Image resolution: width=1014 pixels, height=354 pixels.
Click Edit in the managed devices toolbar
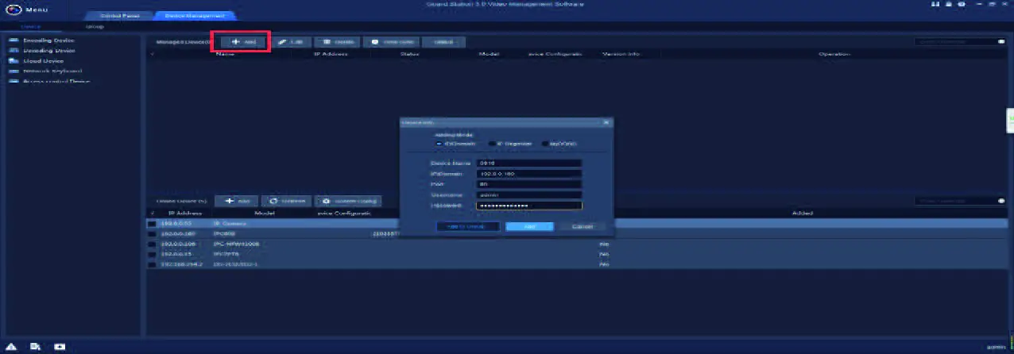point(290,42)
